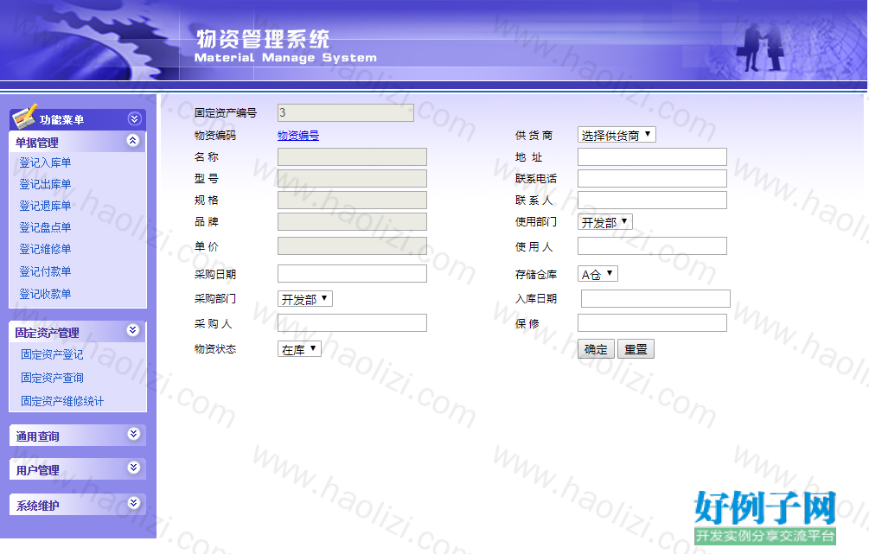Click the 重置 reset button
This screenshot has width=869, height=554.
click(636, 349)
